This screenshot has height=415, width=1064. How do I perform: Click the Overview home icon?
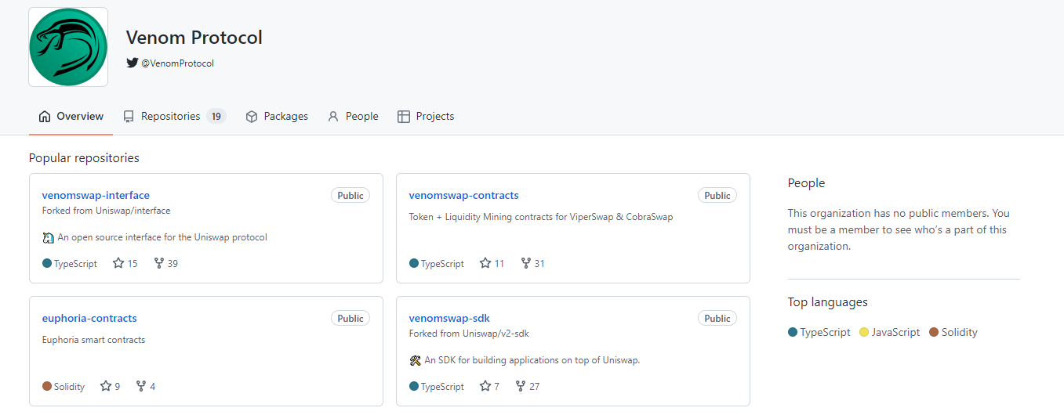[x=45, y=117]
